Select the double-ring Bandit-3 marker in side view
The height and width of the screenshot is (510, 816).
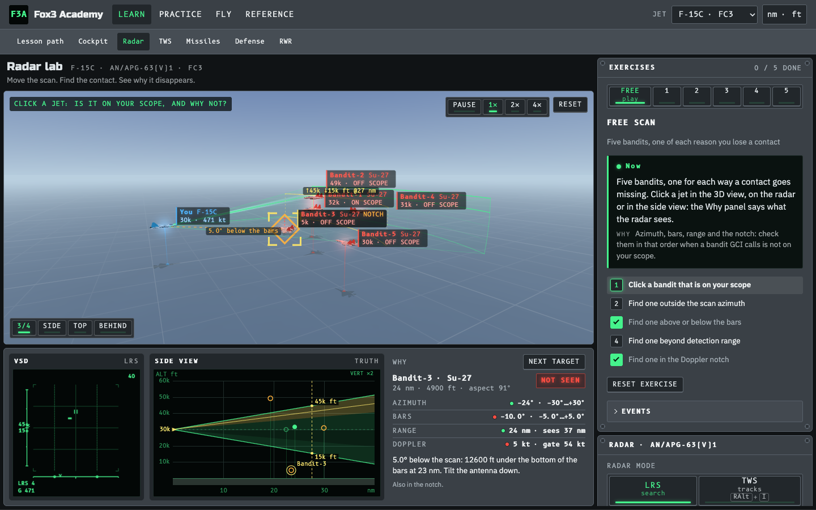(x=291, y=470)
